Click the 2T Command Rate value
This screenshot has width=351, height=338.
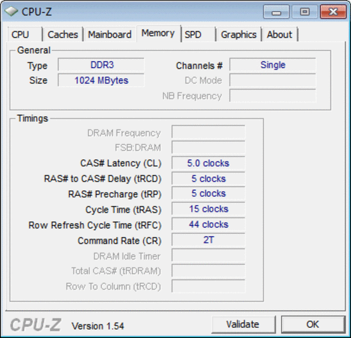(208, 240)
